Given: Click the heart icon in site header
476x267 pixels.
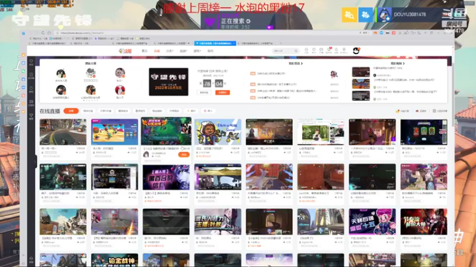Looking at the screenshot, I should (x=314, y=50).
